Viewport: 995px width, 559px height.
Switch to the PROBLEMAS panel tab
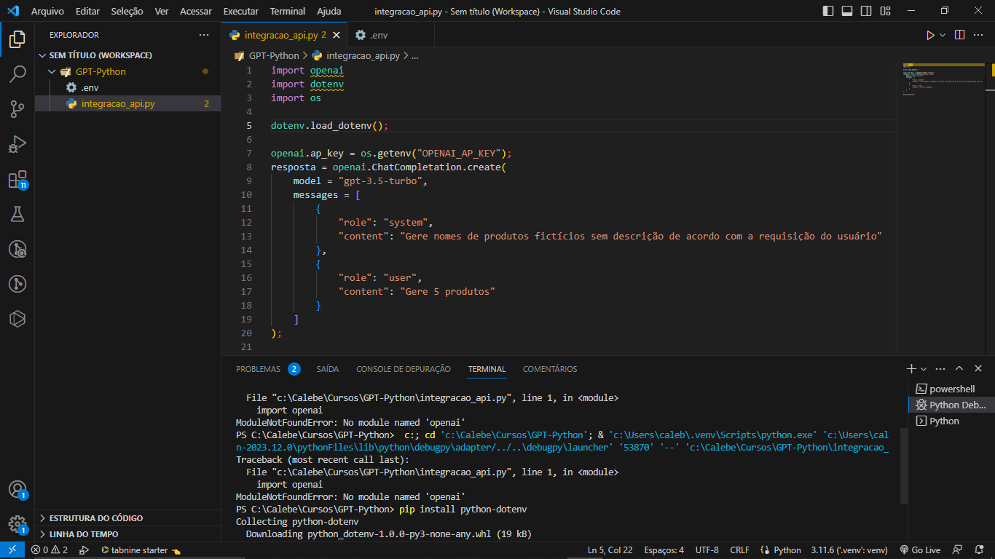coord(267,369)
